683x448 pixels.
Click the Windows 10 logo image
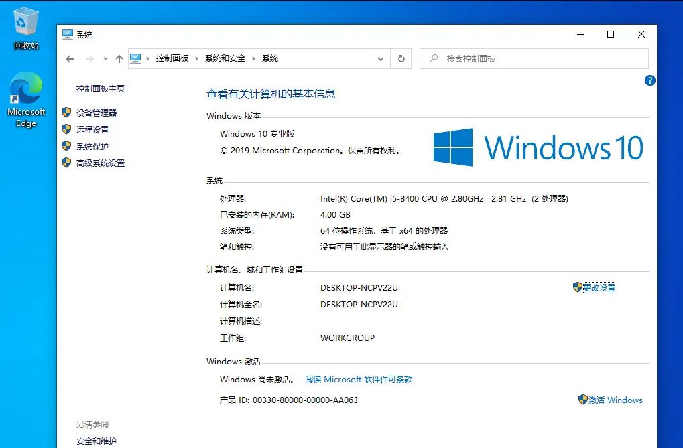click(538, 147)
